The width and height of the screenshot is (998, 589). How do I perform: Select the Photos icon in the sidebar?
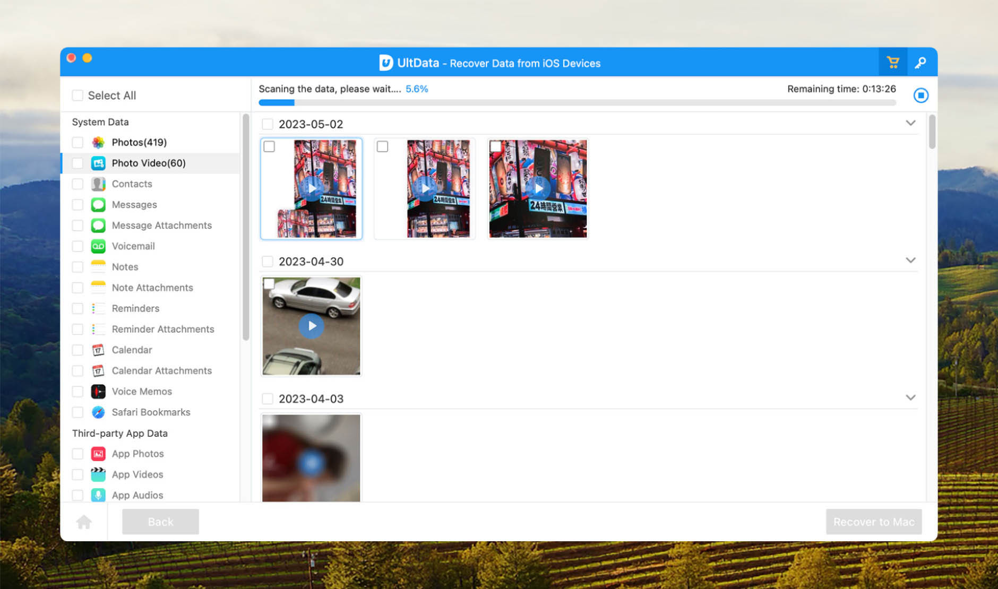point(98,142)
